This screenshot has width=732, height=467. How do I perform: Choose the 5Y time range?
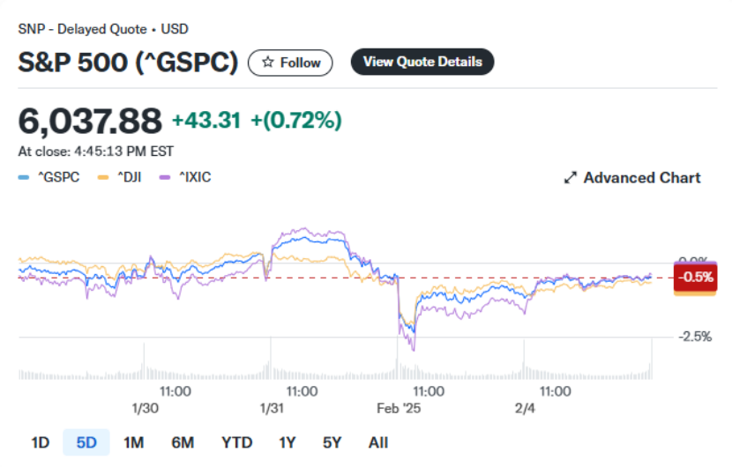[x=332, y=442]
